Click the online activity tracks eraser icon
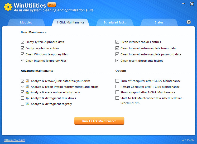This screenshot has width=197, height=144. click(27, 92)
